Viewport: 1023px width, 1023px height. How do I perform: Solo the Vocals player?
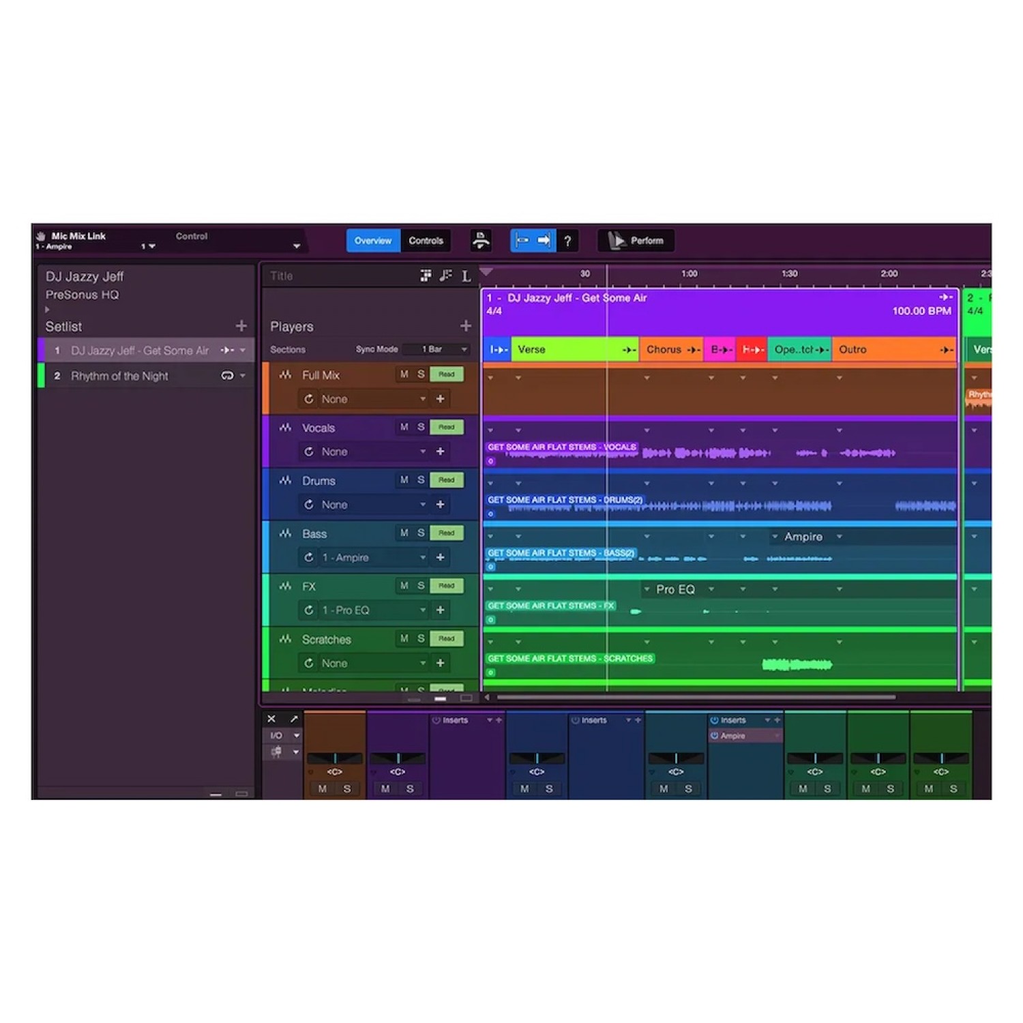click(x=419, y=428)
